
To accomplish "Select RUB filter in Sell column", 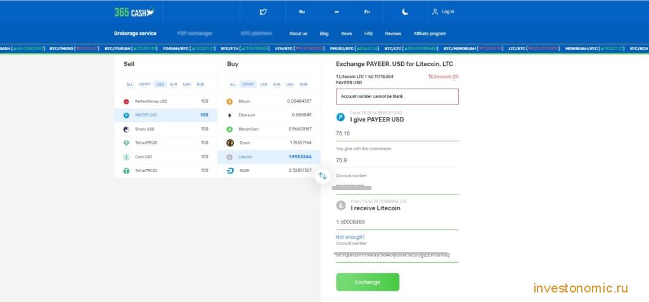I will (200, 84).
